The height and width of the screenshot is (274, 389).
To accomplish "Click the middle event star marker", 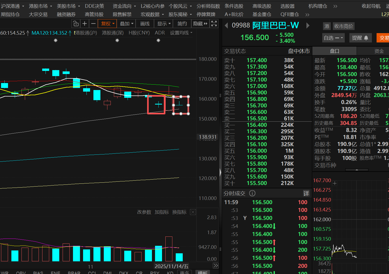I will [117, 40].
